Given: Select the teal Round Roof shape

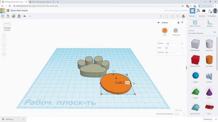Looking at the screenshot, I should coord(195,107).
